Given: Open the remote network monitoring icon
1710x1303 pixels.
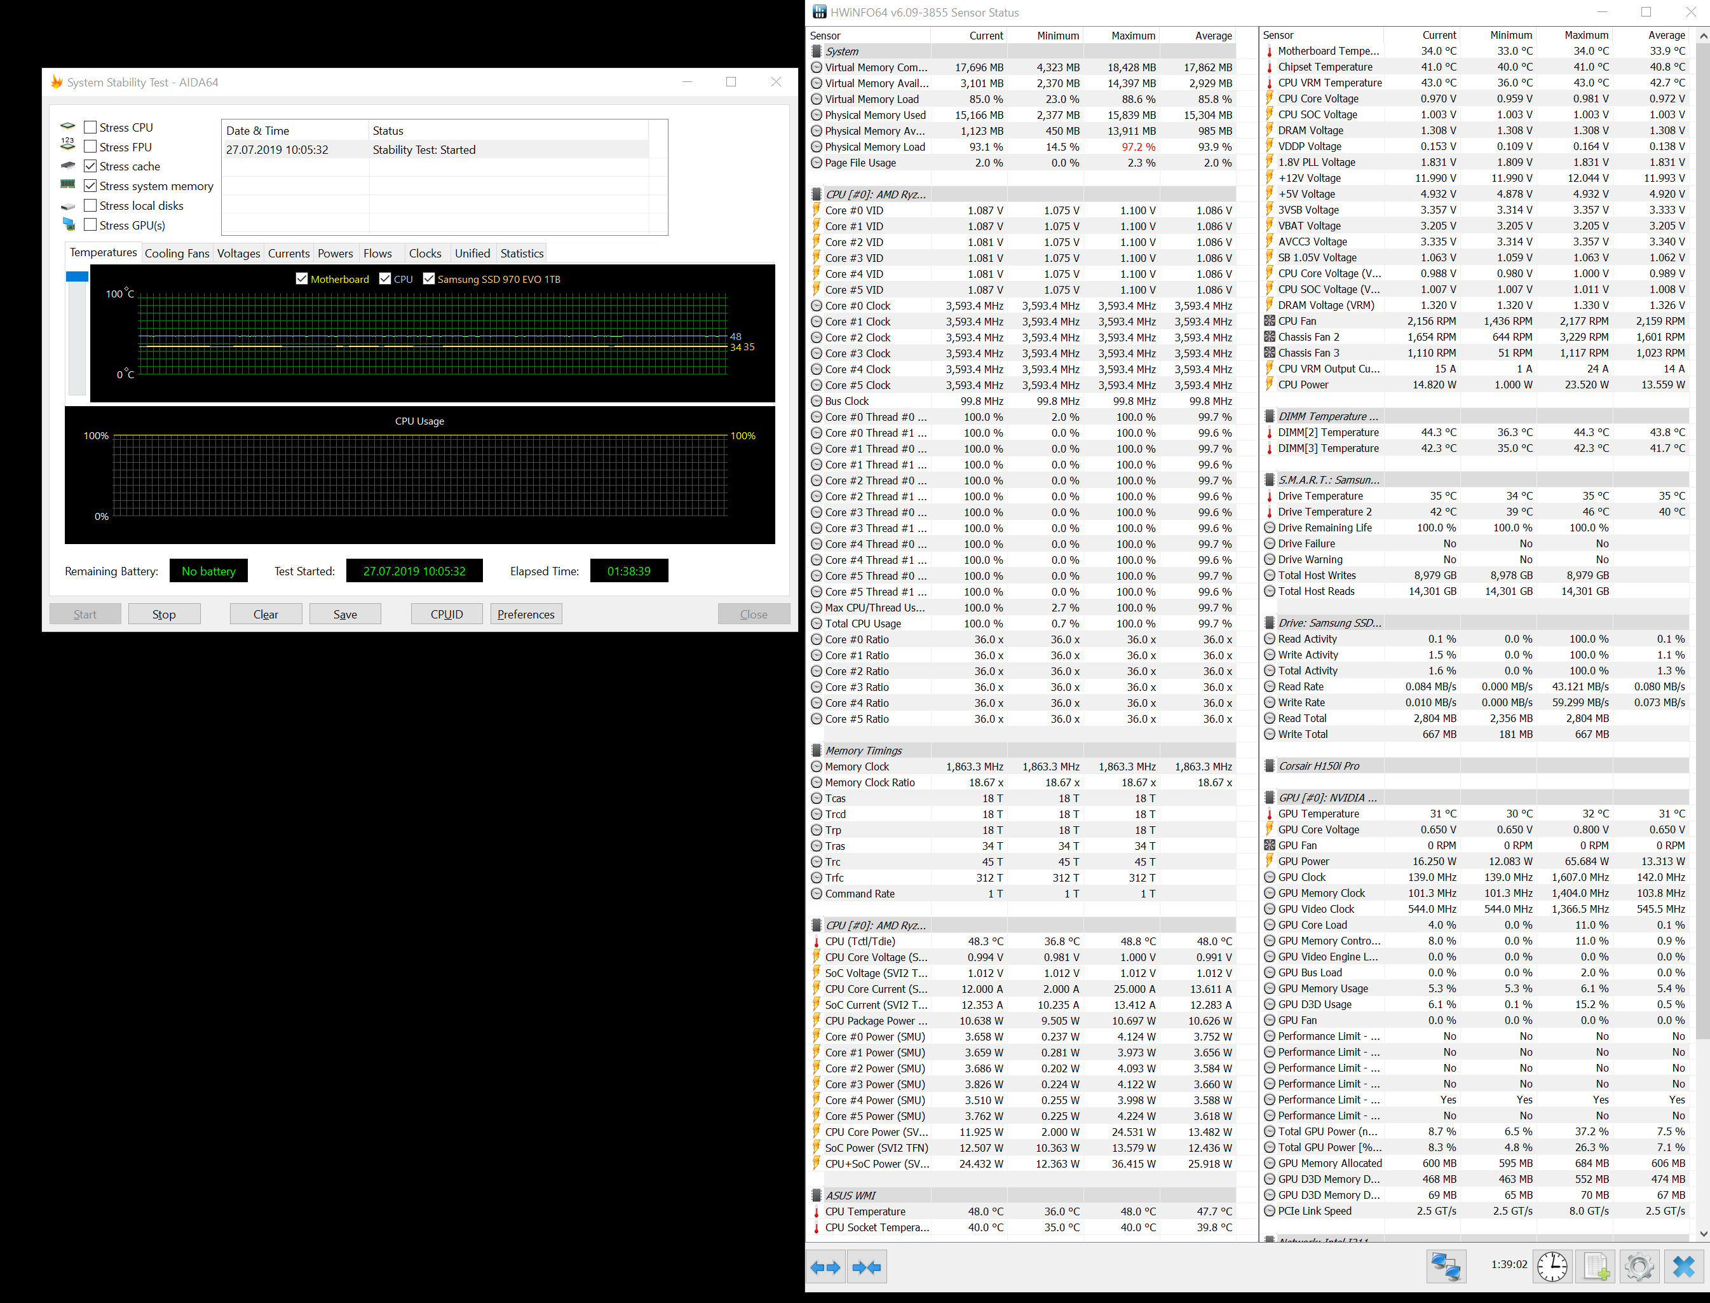Looking at the screenshot, I should click(1445, 1267).
